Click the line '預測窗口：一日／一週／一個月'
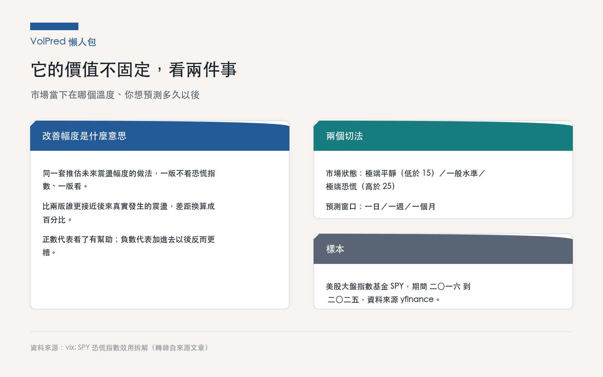This screenshot has width=603, height=377. point(381,207)
